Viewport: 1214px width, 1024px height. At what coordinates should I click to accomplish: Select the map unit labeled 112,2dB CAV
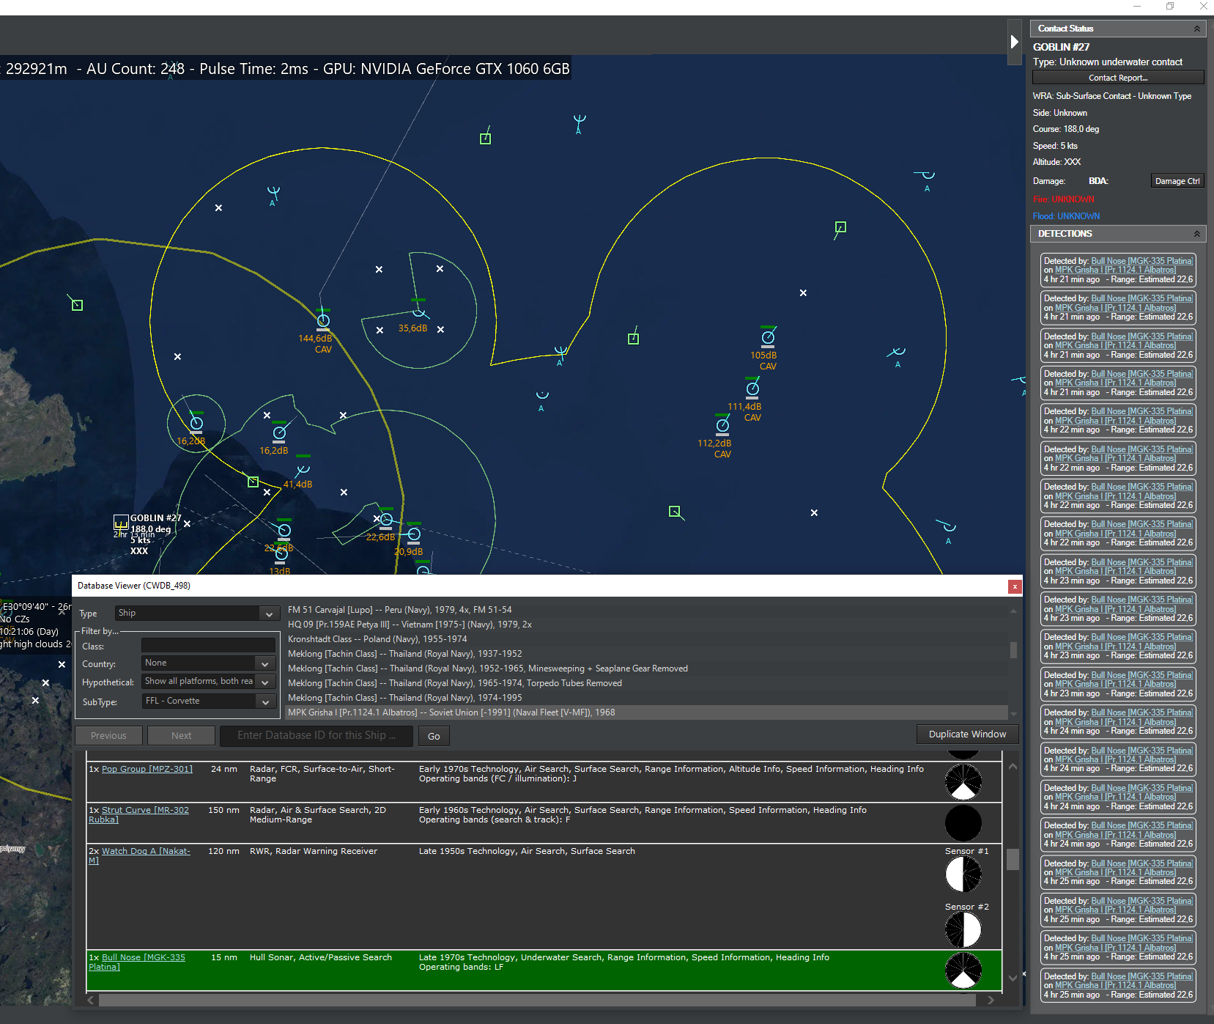point(722,425)
